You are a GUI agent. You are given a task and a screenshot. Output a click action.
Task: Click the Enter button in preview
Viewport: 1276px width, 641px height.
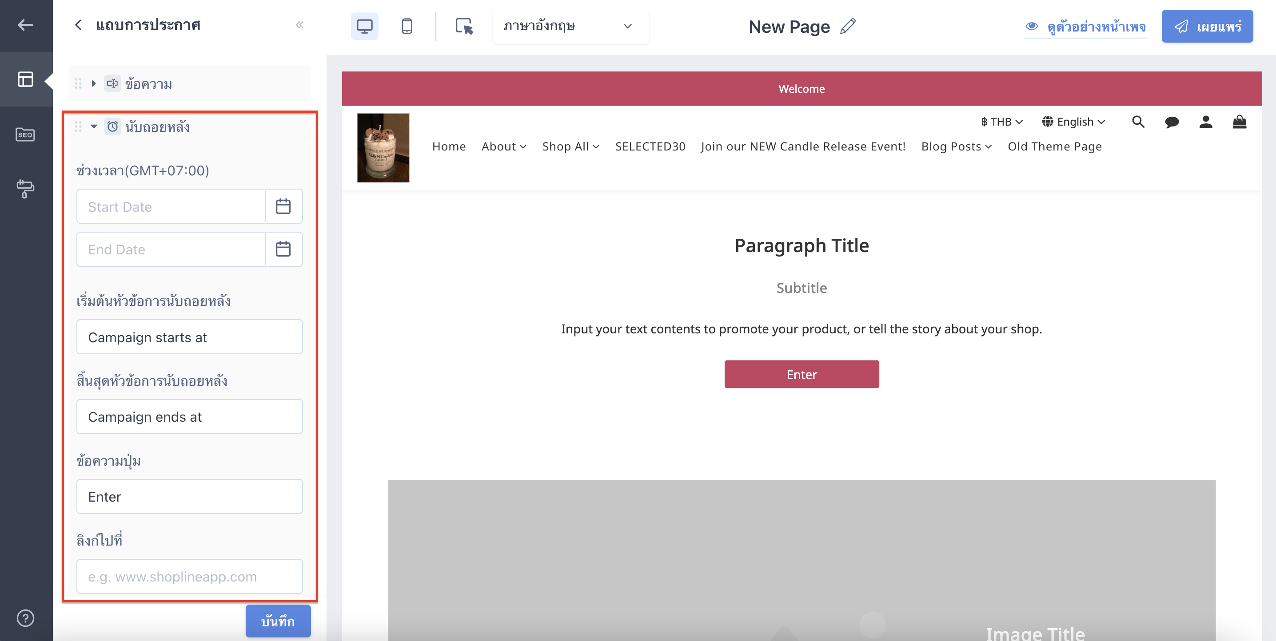(x=801, y=374)
